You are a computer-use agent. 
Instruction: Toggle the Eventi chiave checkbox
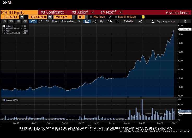(x=116, y=17)
